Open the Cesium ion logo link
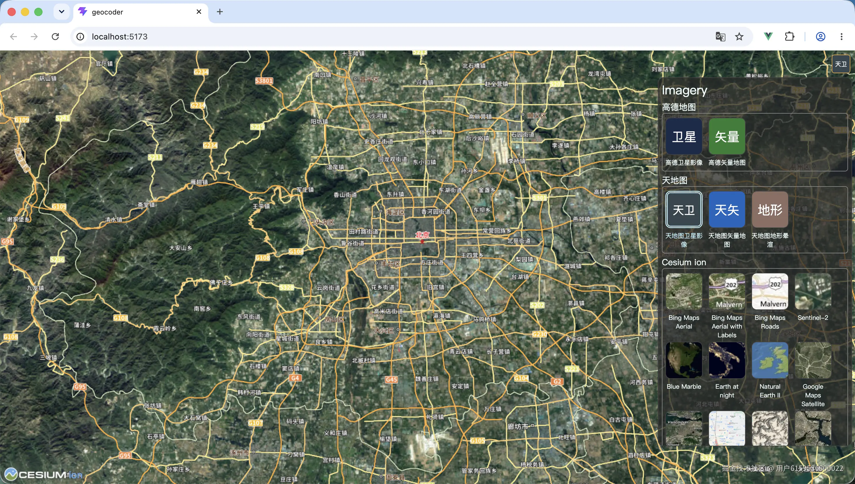Screen dimensions: 855x484 coord(43,474)
